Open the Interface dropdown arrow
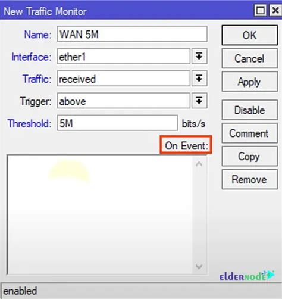Image resolution: width=282 pixels, height=299 pixels. click(199, 56)
